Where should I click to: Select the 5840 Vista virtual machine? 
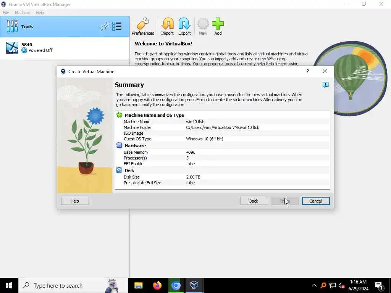coord(65,48)
